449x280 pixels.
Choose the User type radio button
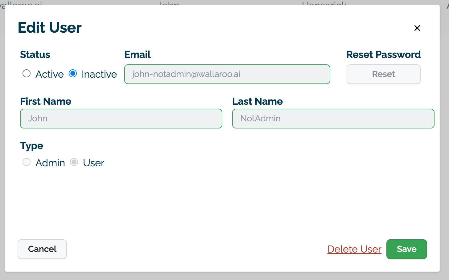[x=74, y=162]
